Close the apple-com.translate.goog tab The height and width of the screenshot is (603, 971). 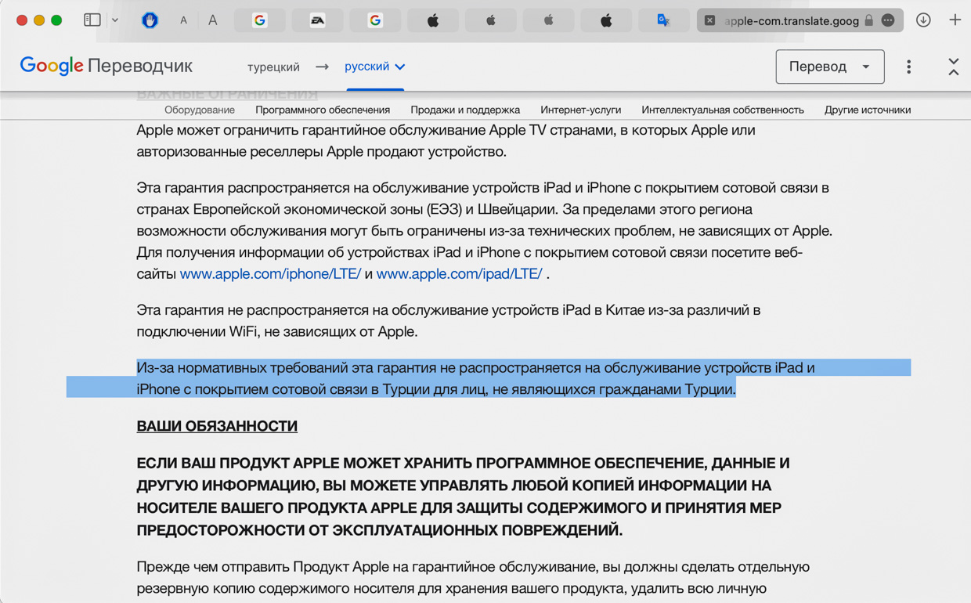(709, 20)
